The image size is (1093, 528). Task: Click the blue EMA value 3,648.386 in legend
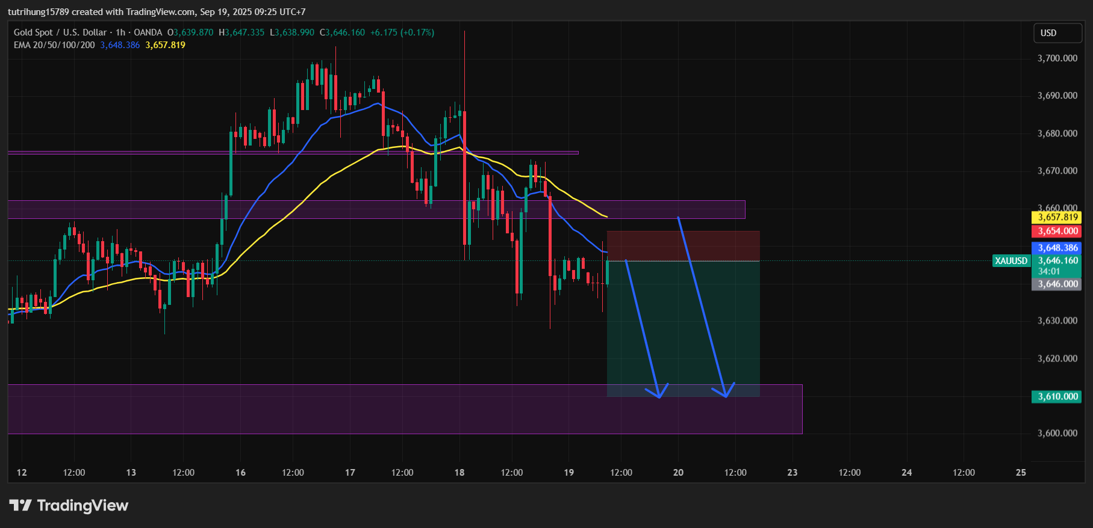tap(120, 45)
